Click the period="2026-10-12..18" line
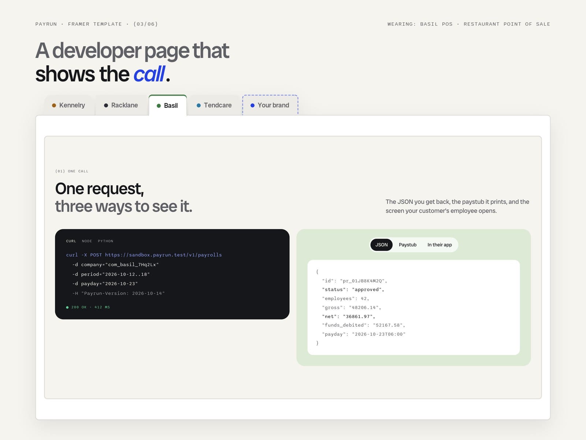586x440 pixels. point(111,274)
